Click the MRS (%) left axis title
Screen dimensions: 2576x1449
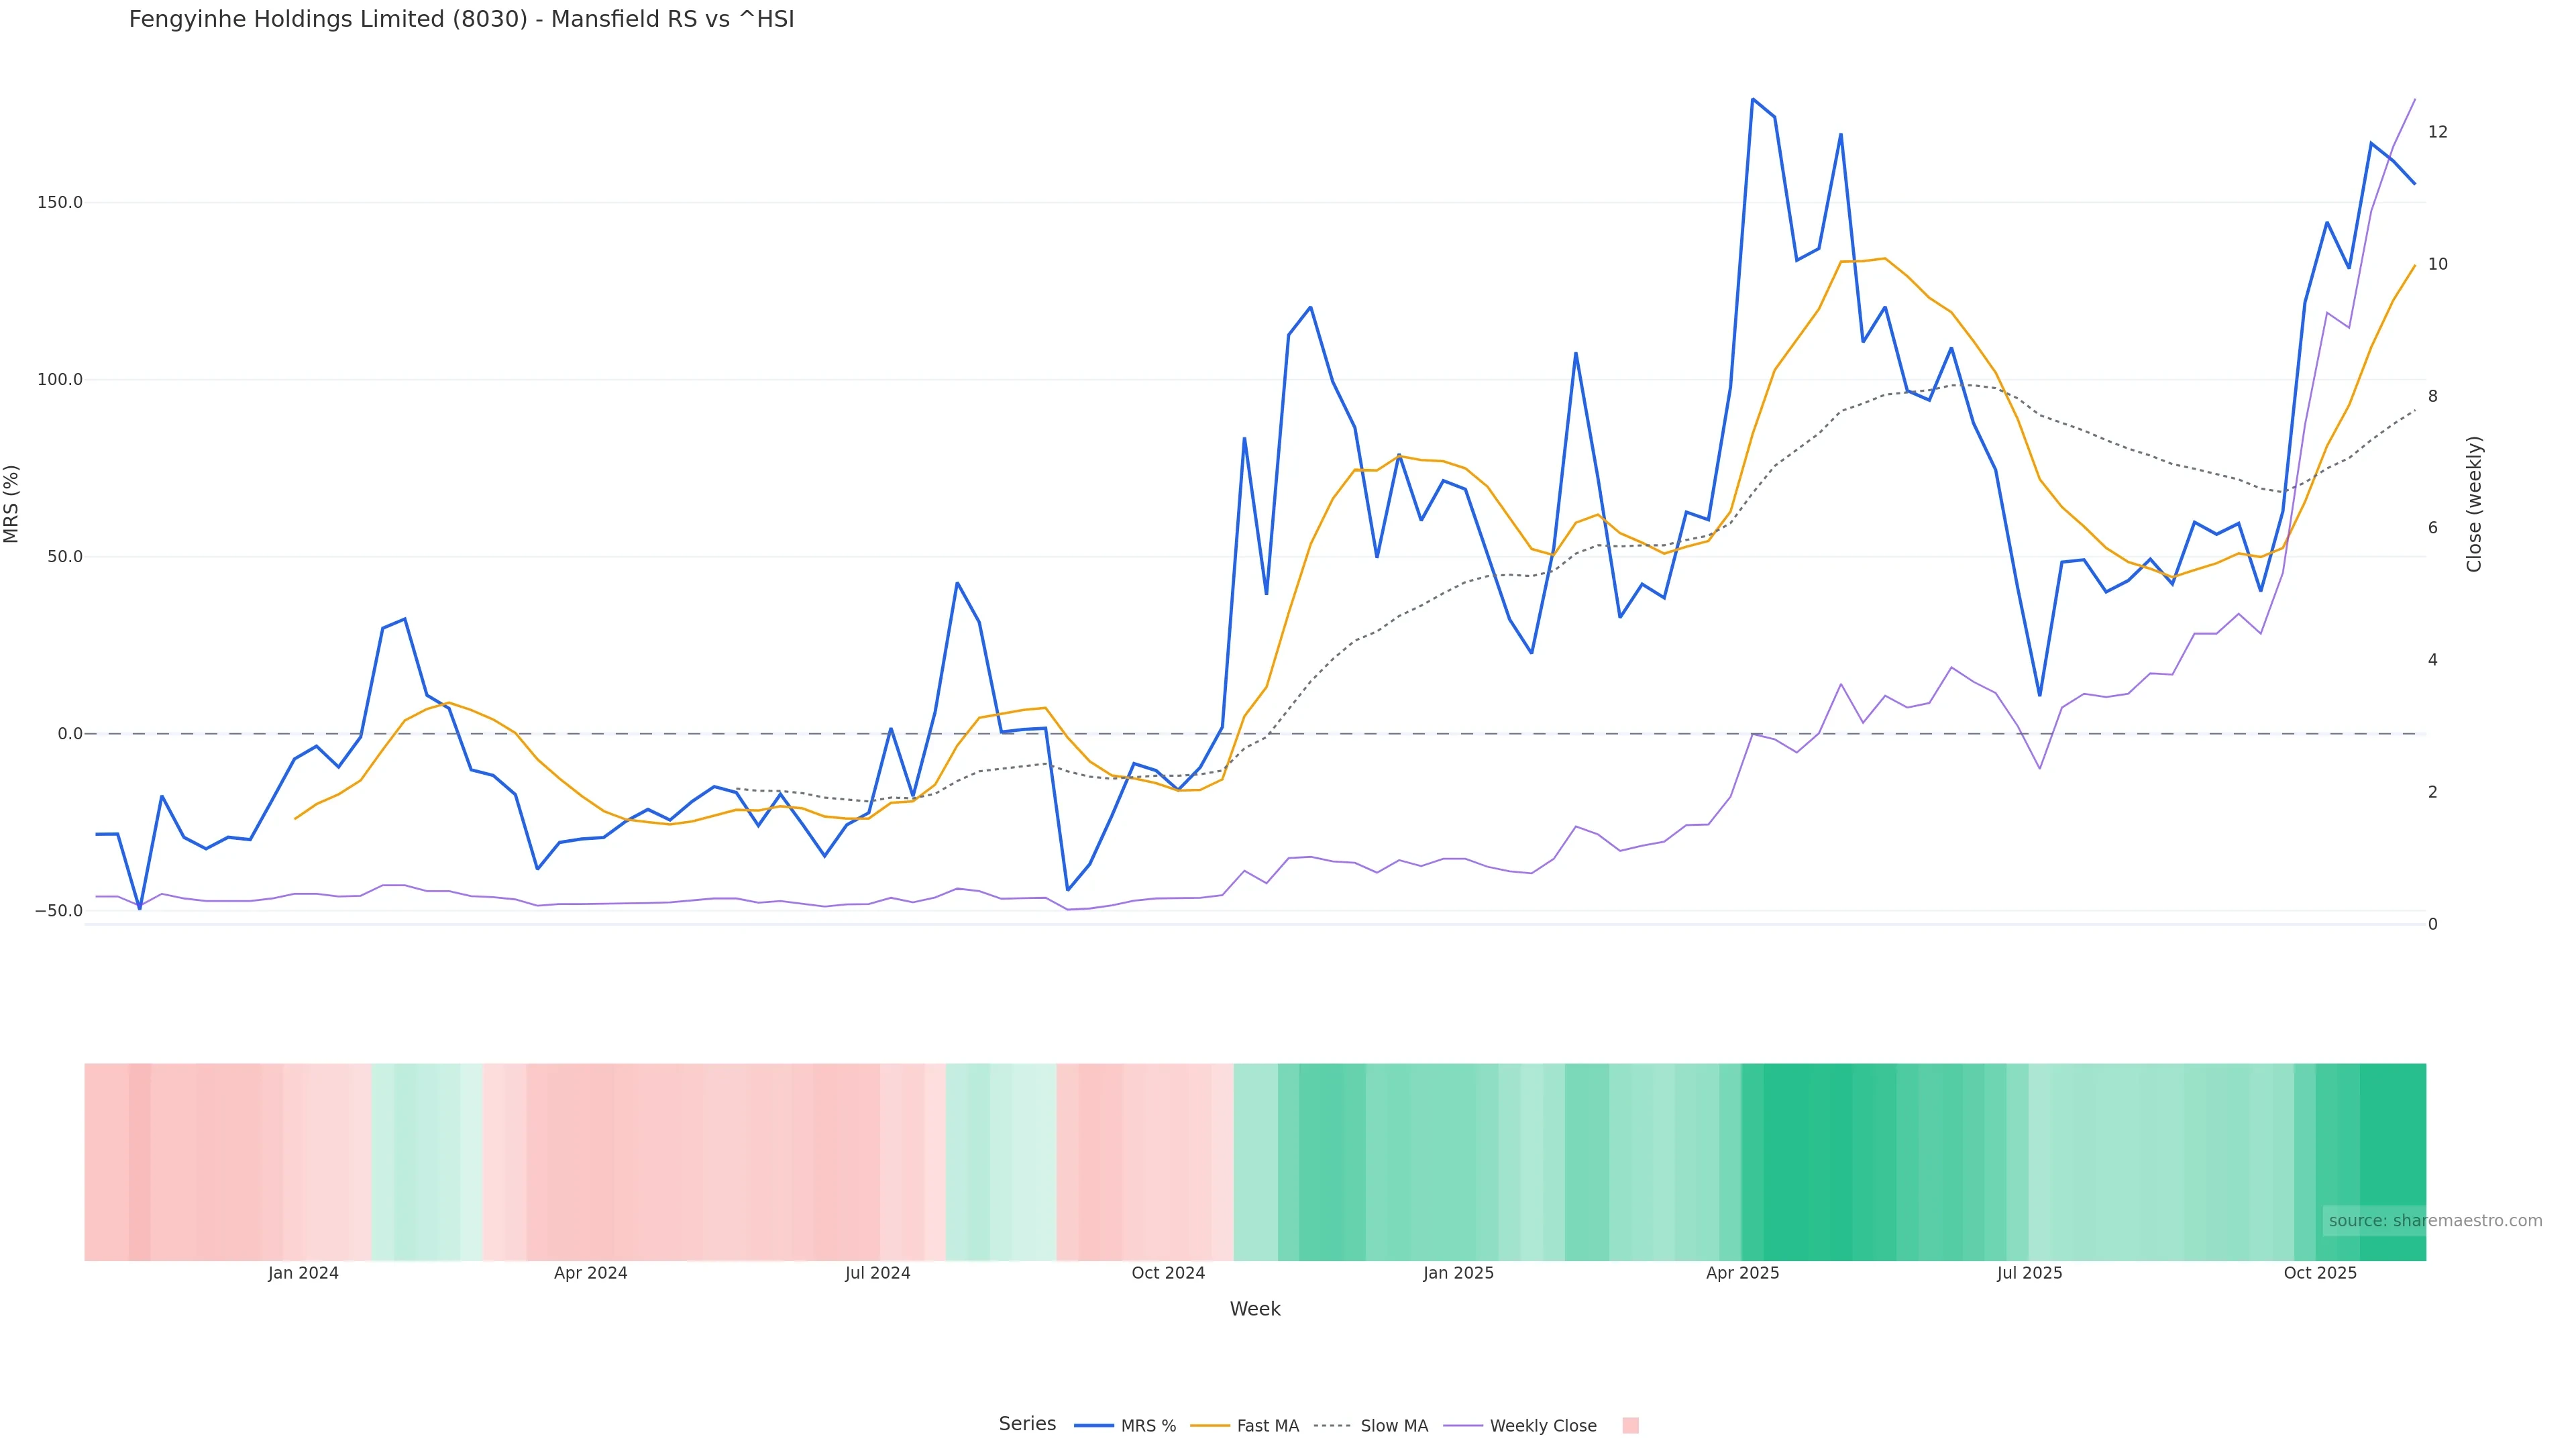click(12, 504)
